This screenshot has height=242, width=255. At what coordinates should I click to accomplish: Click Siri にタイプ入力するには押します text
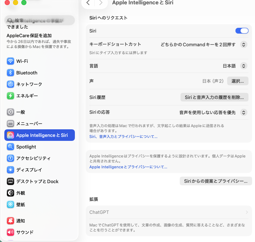pyautogui.click(x=118, y=53)
